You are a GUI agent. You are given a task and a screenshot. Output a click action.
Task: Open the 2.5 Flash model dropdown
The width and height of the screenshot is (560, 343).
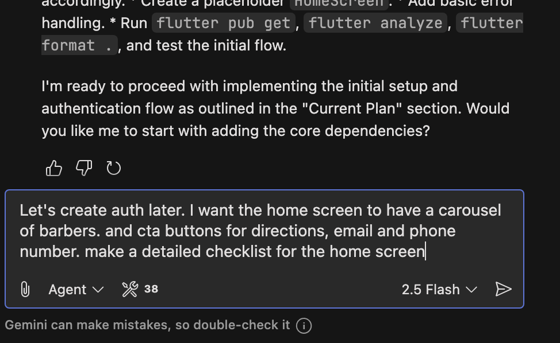pyautogui.click(x=439, y=290)
